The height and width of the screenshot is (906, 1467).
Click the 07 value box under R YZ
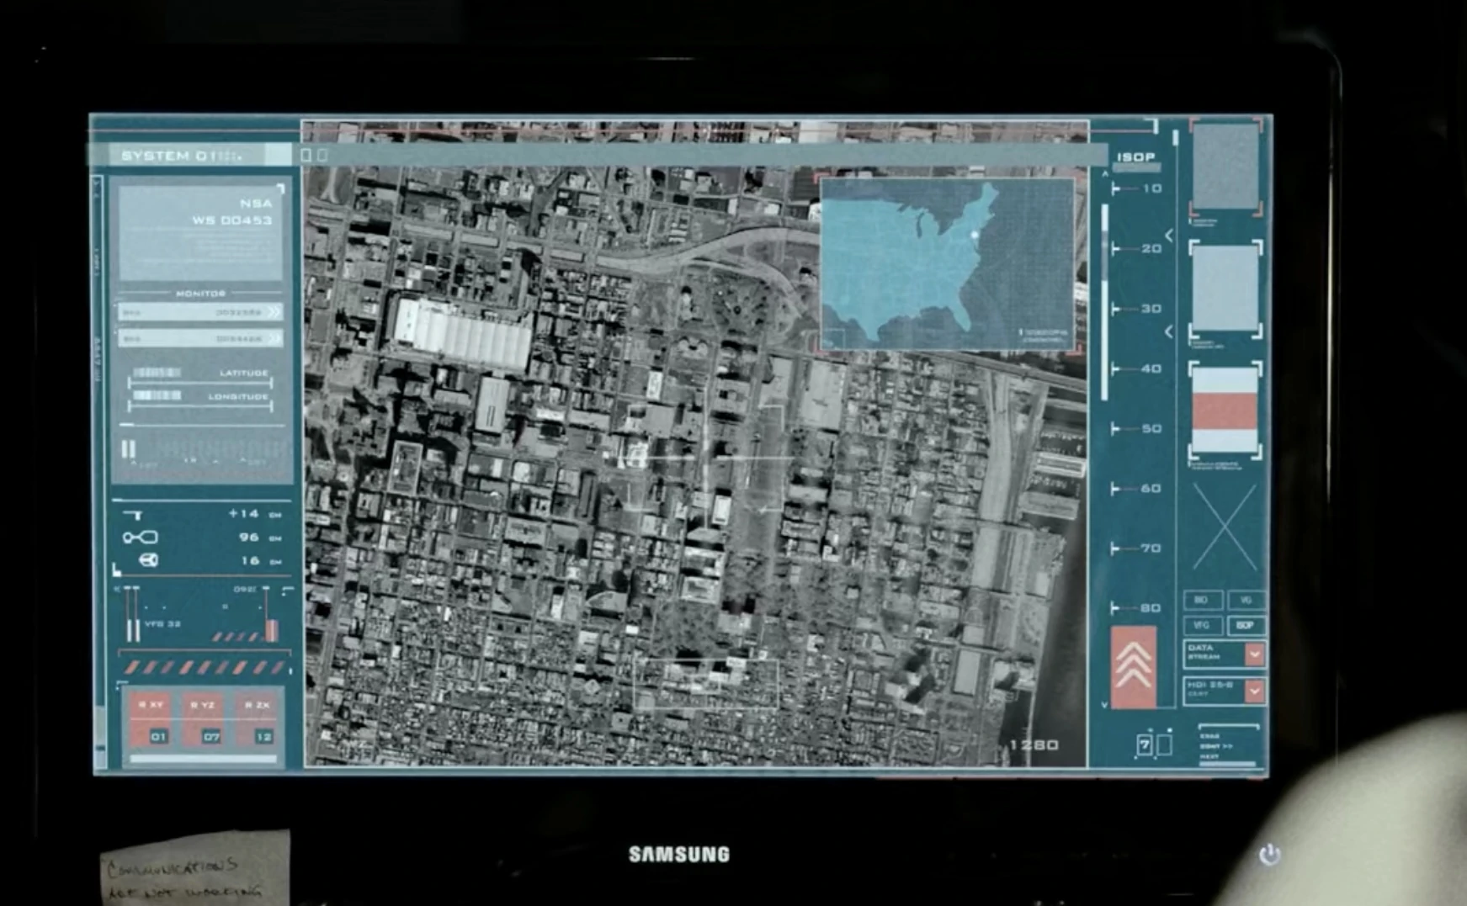coord(211,737)
